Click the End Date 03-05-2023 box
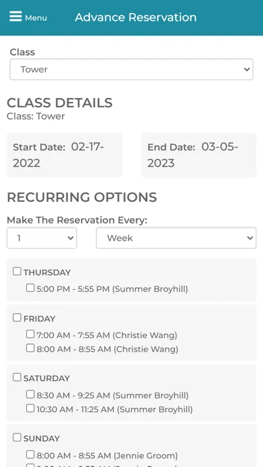Screen dimensions: 263x467 (199, 155)
